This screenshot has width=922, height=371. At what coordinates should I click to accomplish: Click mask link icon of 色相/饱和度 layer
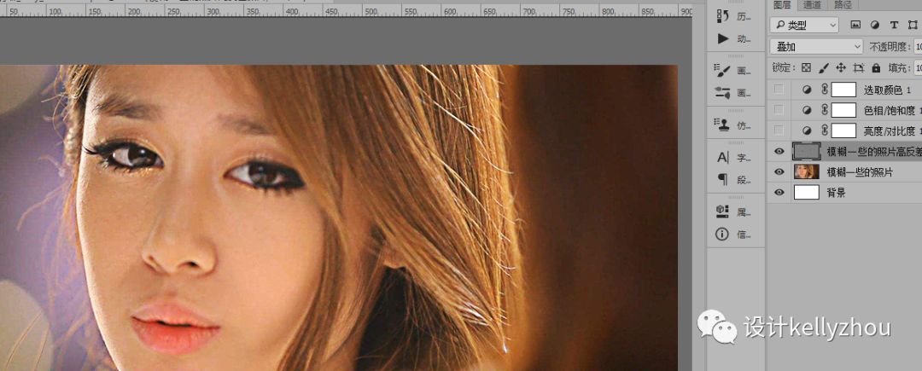(825, 109)
